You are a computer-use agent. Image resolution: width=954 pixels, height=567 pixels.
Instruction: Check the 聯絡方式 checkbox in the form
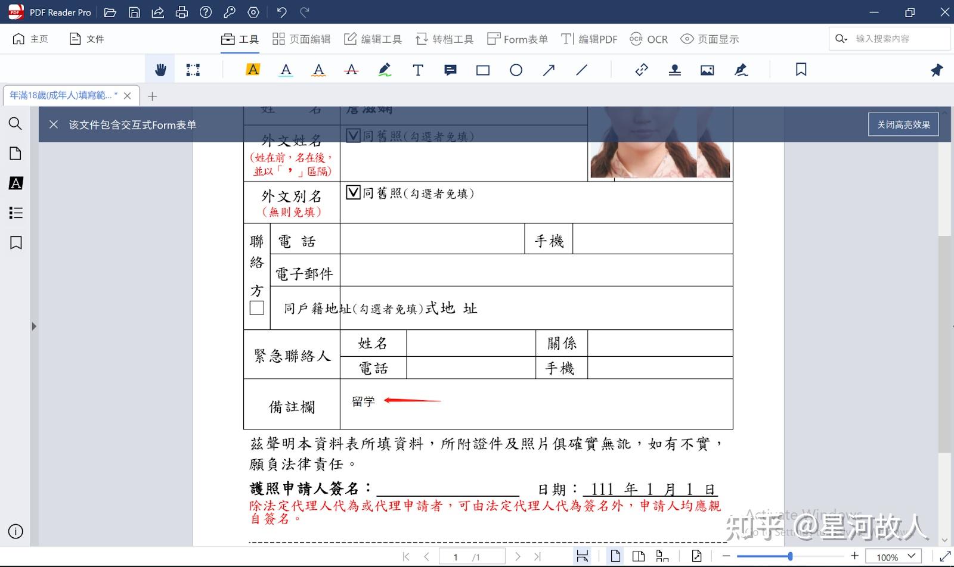[x=256, y=307]
